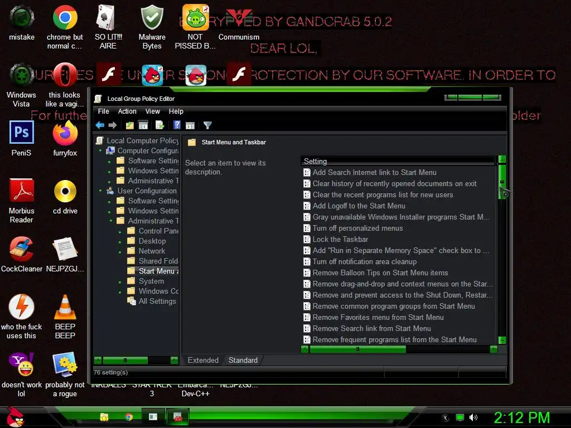This screenshot has width=571, height=428.
Task: Toggle the Action pane toolbar icon
Action: [x=190, y=125]
